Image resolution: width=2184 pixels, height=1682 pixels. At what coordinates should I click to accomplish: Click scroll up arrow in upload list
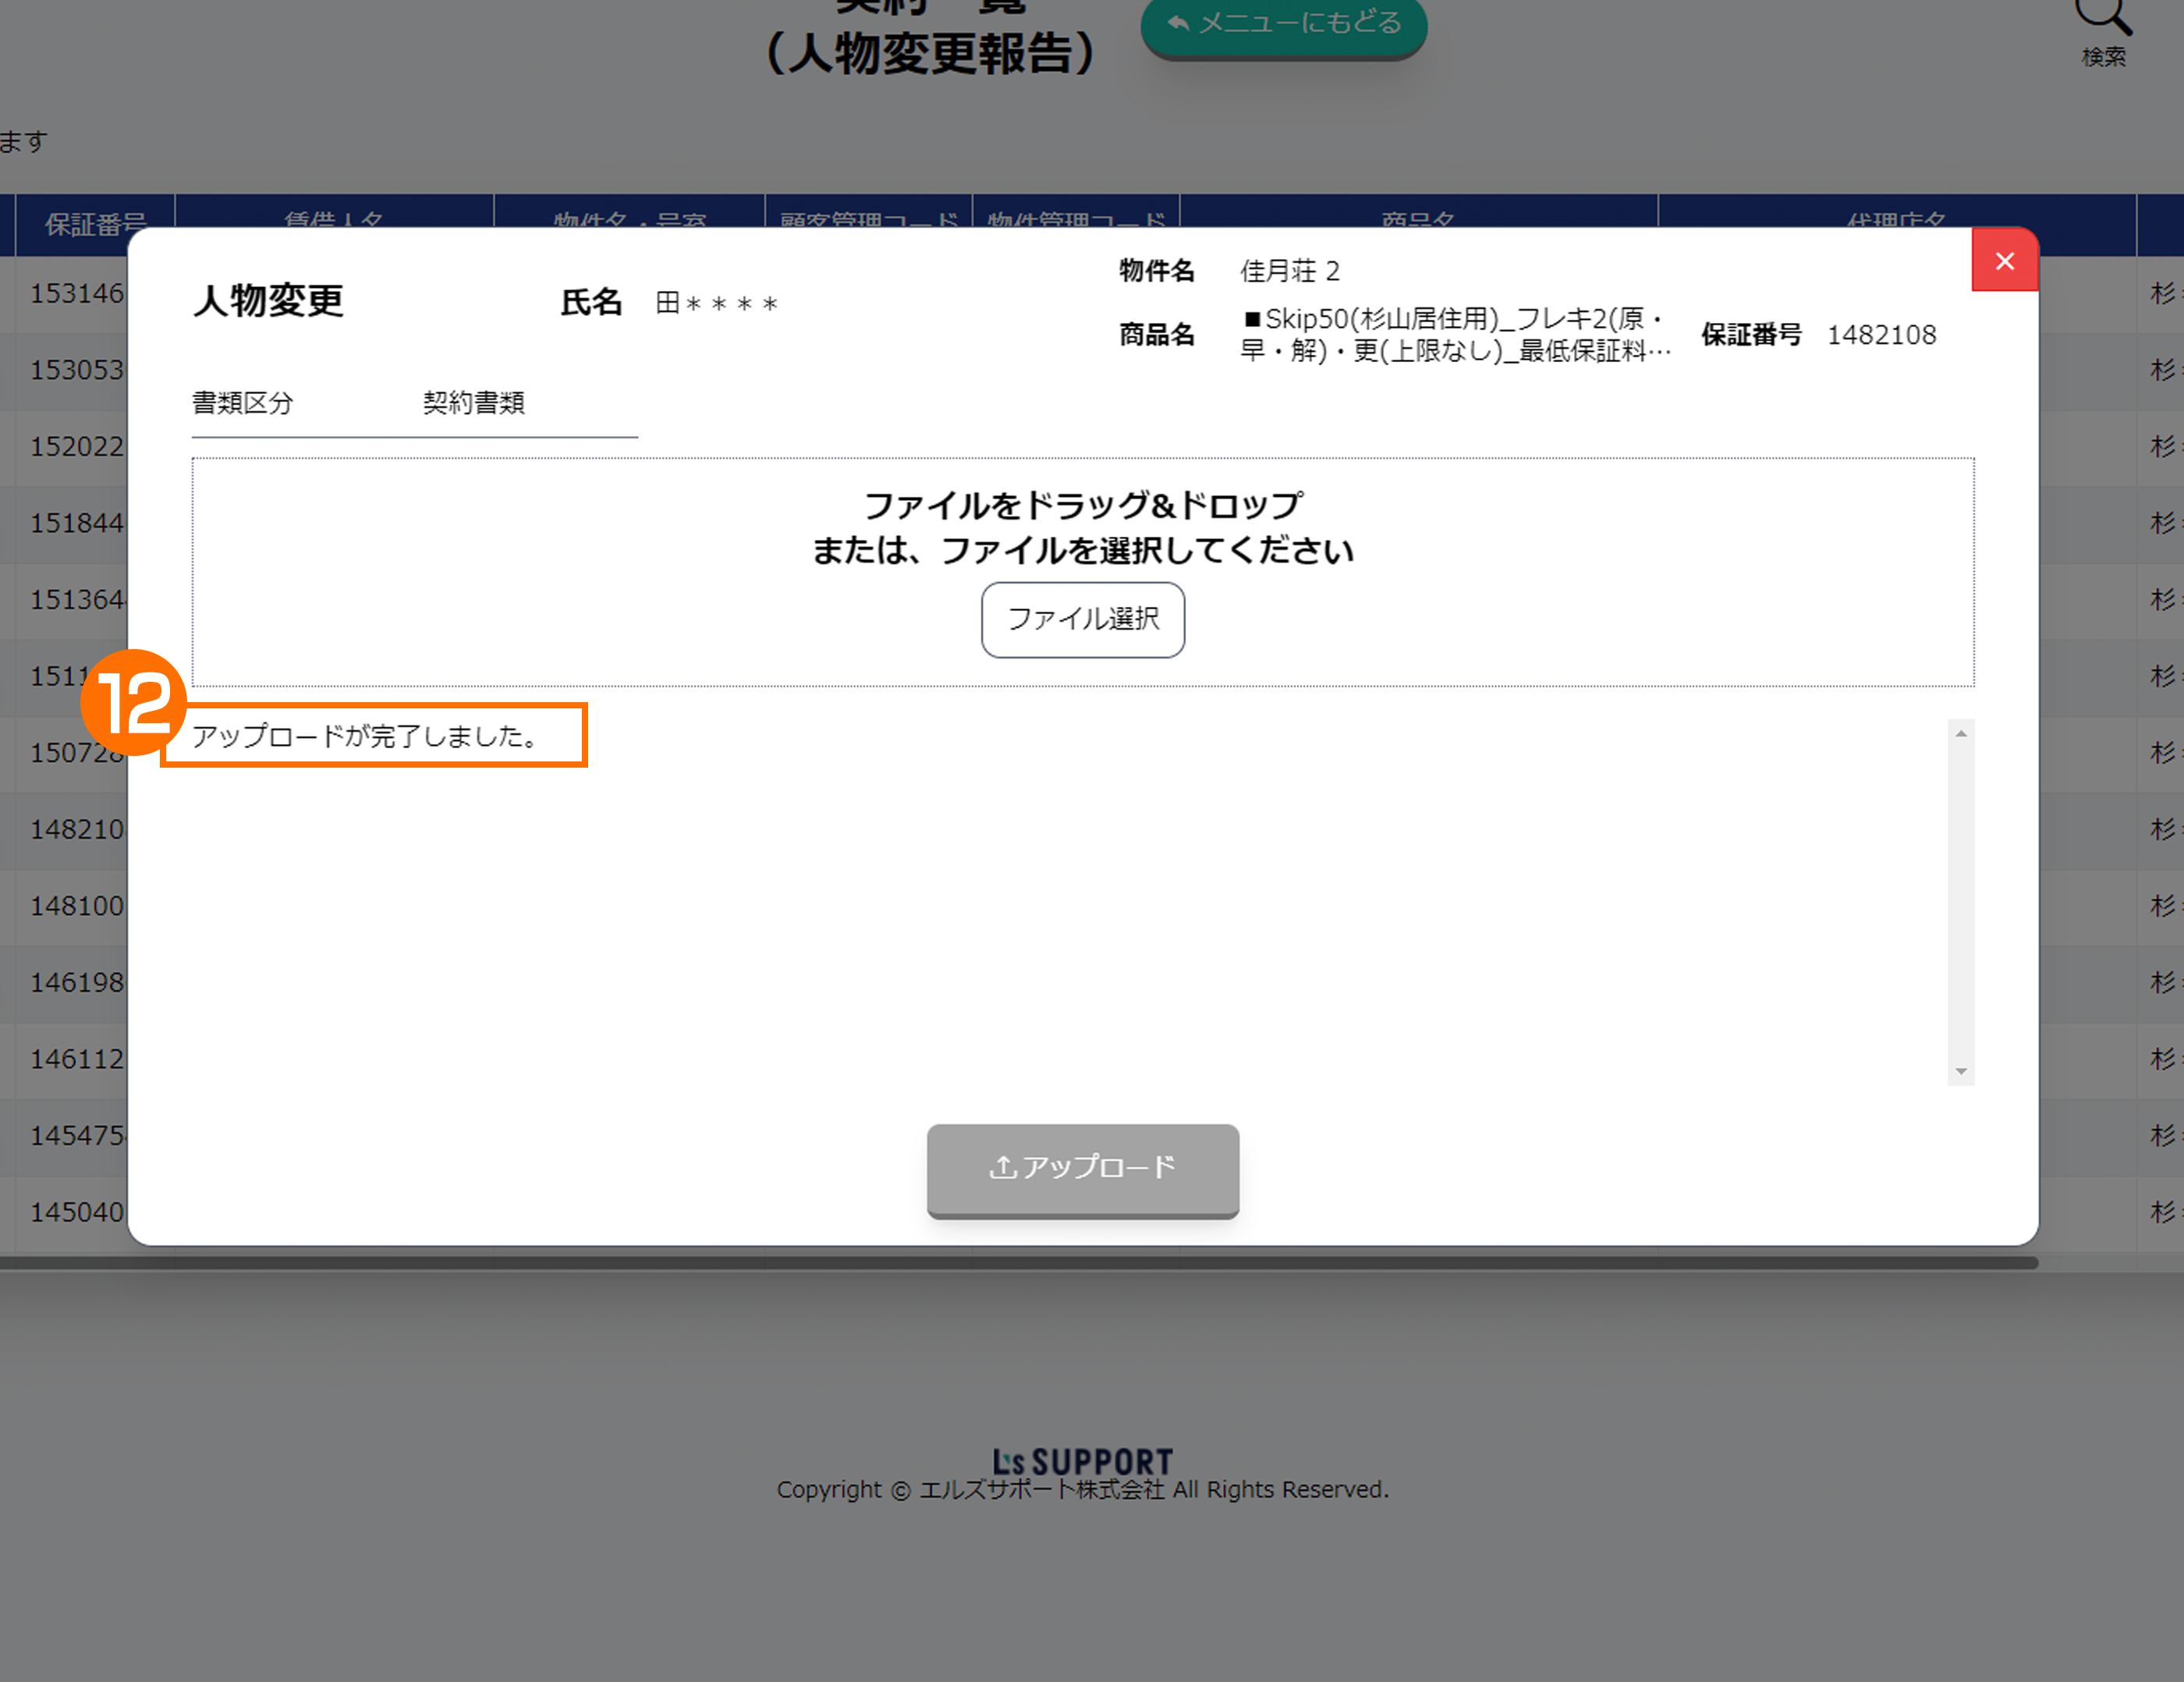[1960, 734]
